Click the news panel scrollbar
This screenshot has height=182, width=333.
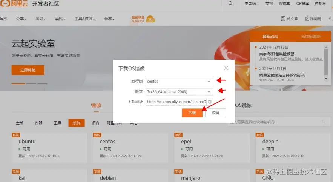click(326, 62)
